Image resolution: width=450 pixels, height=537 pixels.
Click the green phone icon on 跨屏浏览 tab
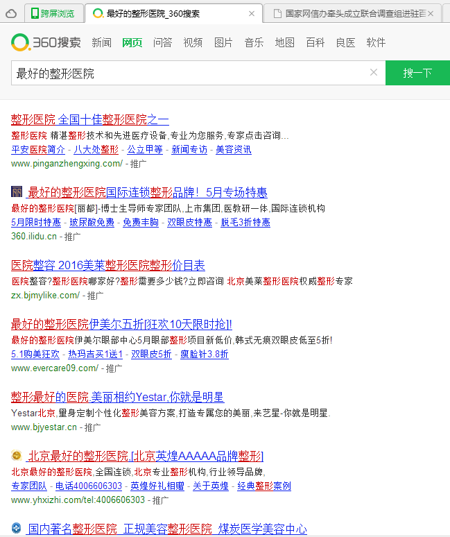35,14
